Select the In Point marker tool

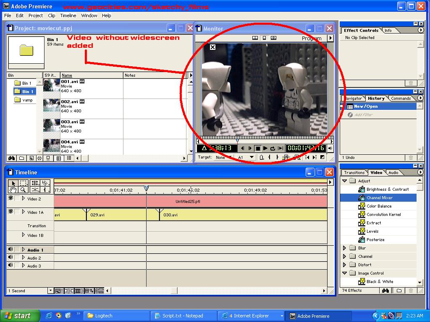pos(45,190)
